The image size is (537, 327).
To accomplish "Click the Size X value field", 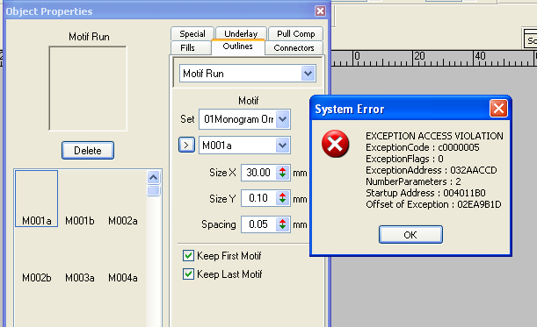I will (258, 173).
